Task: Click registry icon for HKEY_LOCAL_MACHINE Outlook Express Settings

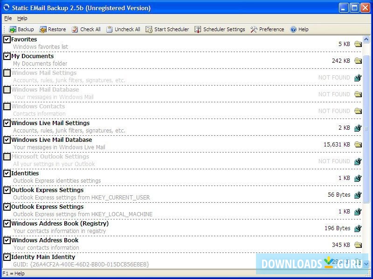Action: tap(358, 212)
